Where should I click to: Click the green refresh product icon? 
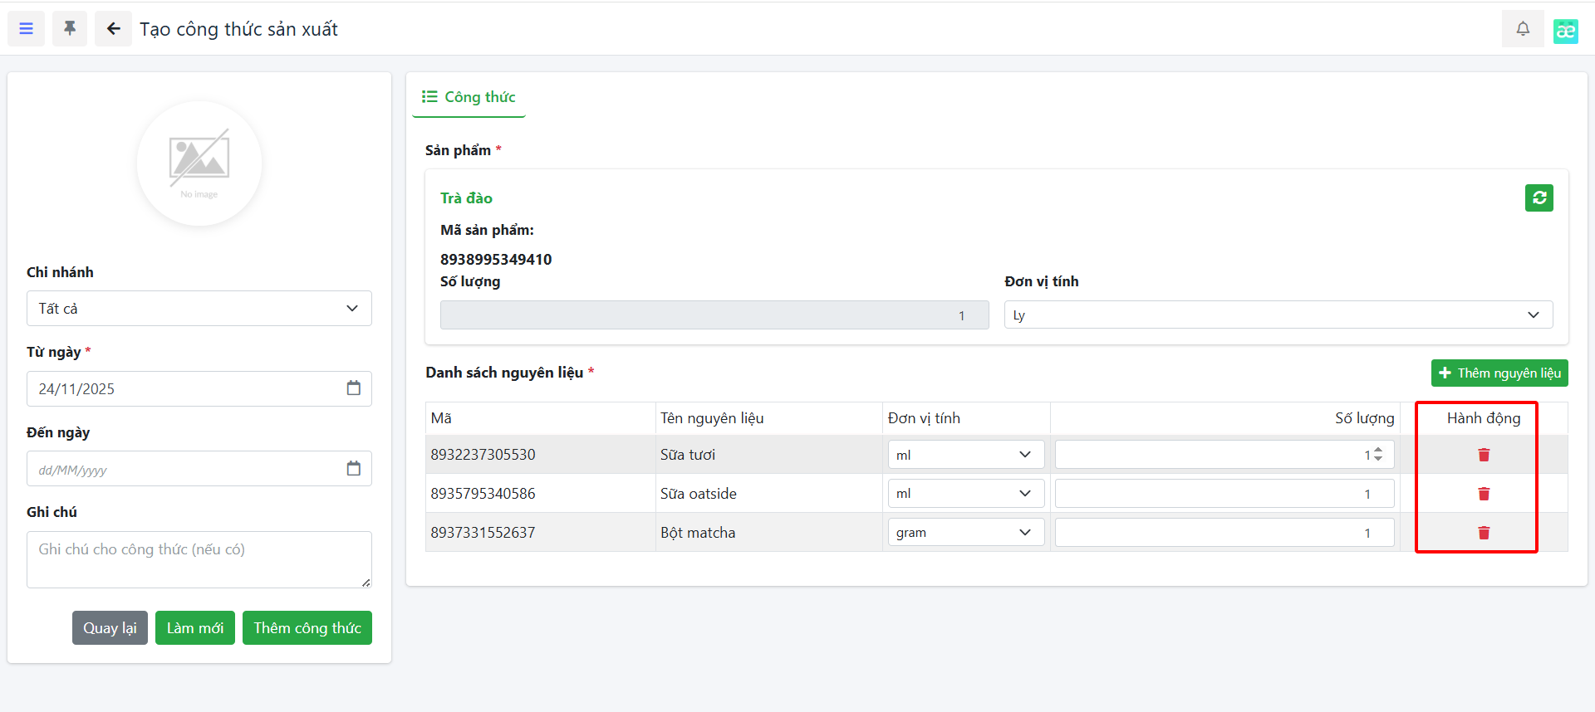(1539, 198)
